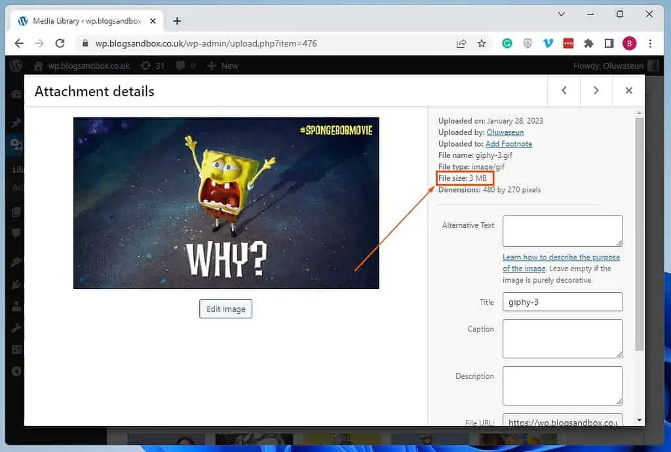Click the browser forward arrow
This screenshot has height=452, width=671.
tap(39, 43)
